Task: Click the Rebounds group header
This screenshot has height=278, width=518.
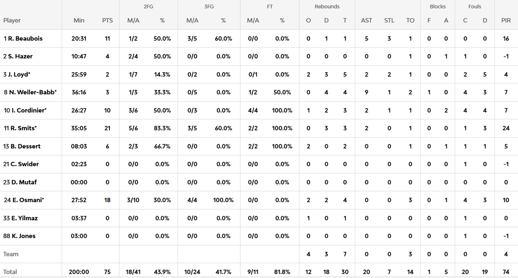Action: pos(327,6)
